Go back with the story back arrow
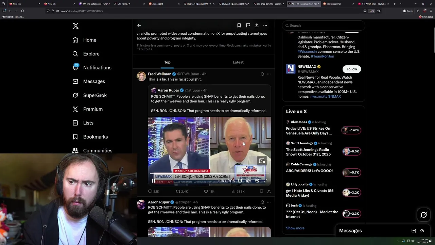Image resolution: width=435 pixels, height=245 pixels. tap(139, 25)
